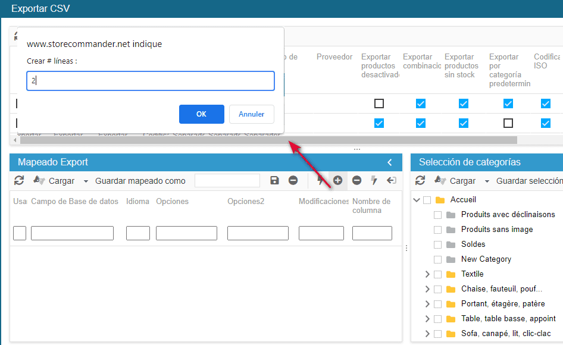Click the Guardar mapeado como name field
The image size is (563, 345).
[x=227, y=180]
